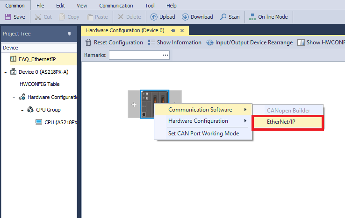Upload the project to the device
The height and width of the screenshot is (218, 345).
[163, 17]
